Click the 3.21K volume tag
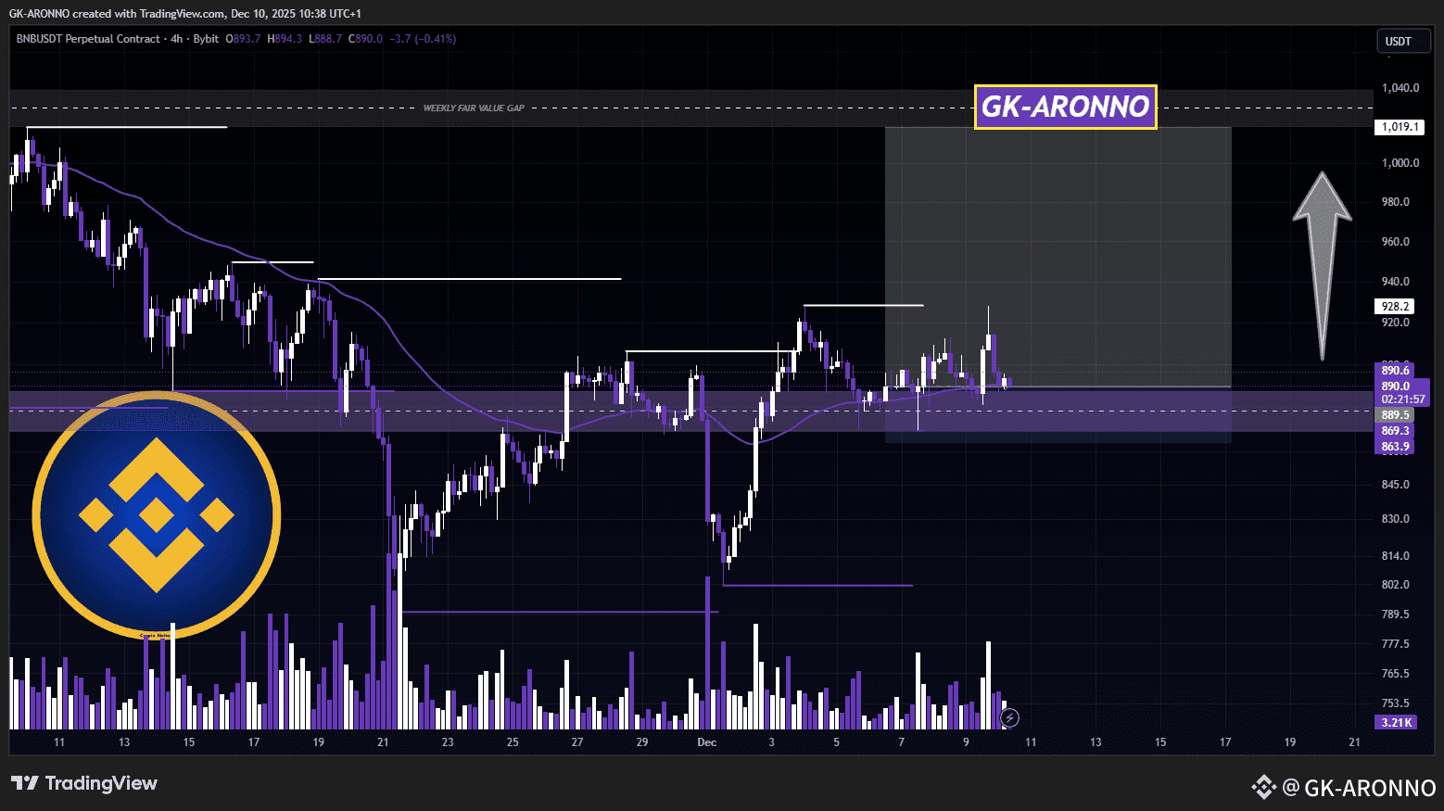Viewport: 1444px width, 811px height. tap(1396, 722)
